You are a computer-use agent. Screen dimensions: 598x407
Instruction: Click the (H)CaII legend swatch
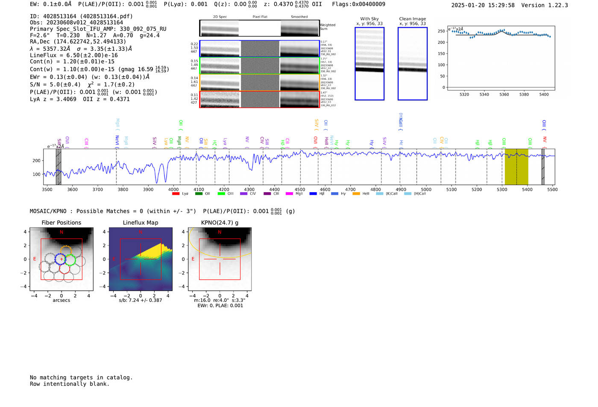[x=408, y=194]
